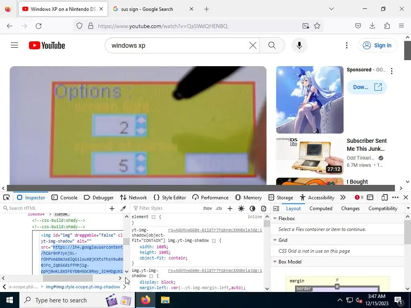The image size is (411, 308).
Task: Click the 'display: block' property value
Action: click(x=166, y=282)
